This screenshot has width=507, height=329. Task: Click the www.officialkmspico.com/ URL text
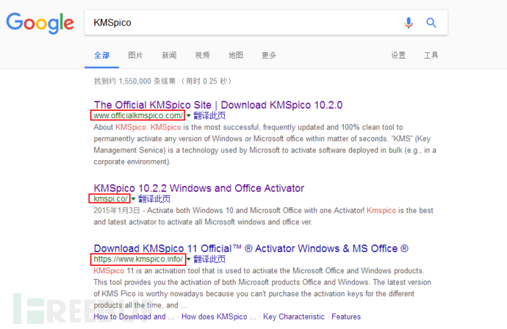pyautogui.click(x=138, y=115)
